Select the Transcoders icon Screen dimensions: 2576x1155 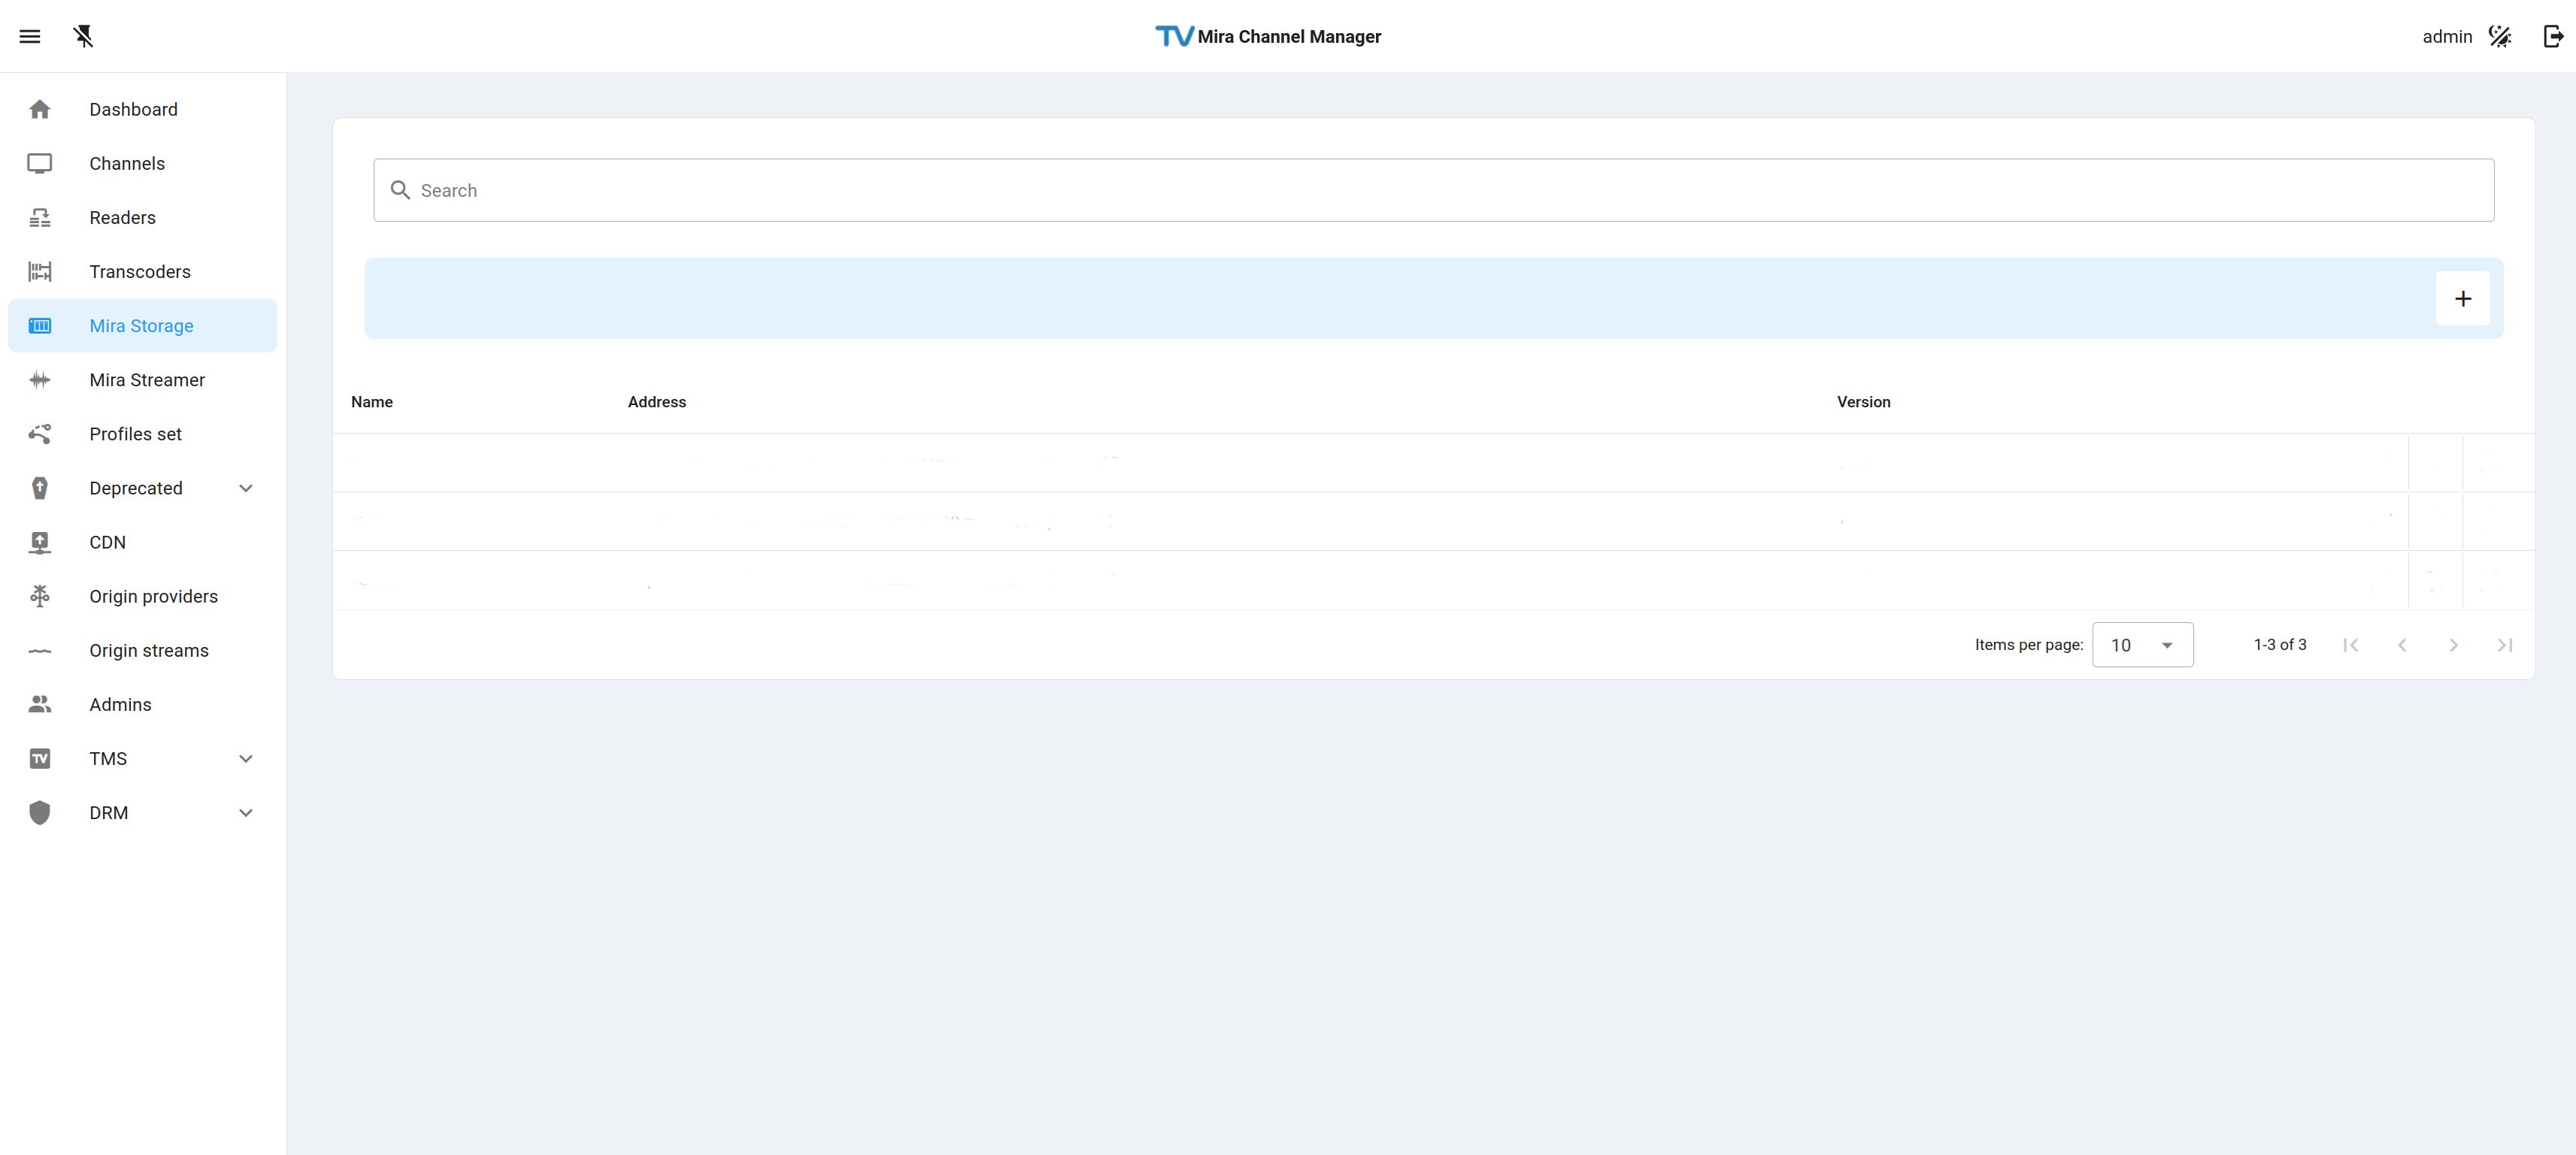[x=40, y=272]
